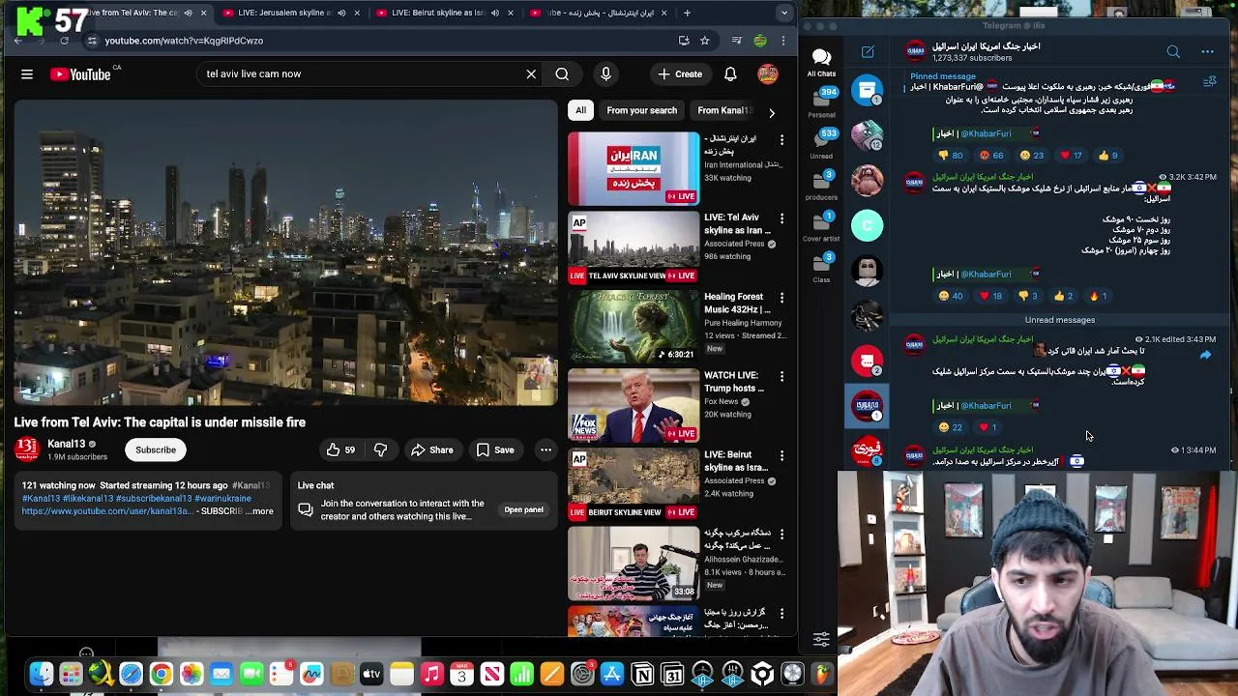The image size is (1238, 696).
Task: Open options for Healing Forest Music video
Action: tap(781, 298)
